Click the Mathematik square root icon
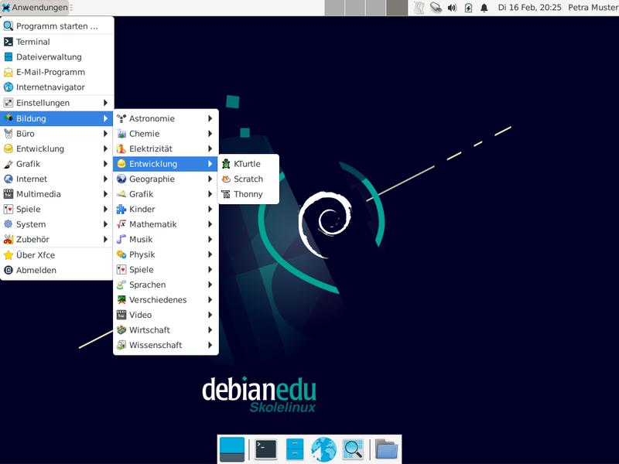The image size is (619, 464). [121, 224]
